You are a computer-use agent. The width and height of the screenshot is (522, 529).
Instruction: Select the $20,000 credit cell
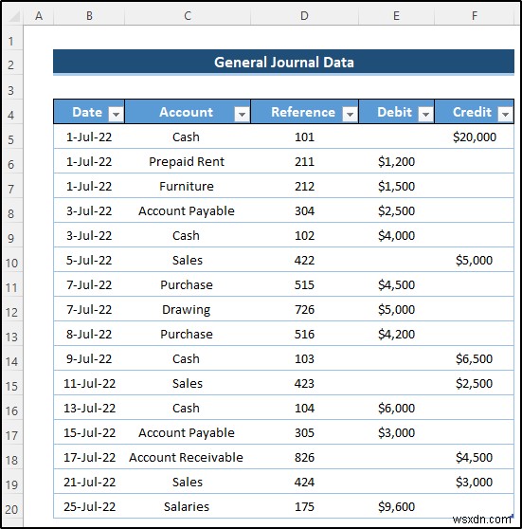(474, 137)
